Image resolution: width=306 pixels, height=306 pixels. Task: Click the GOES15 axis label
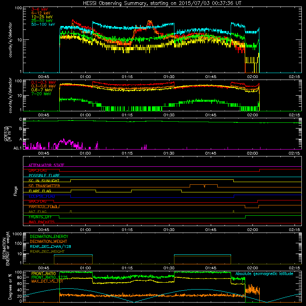pos(8,133)
